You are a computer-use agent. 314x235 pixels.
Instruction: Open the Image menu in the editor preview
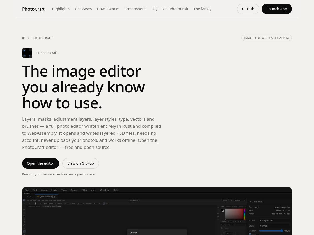coord(44,190)
